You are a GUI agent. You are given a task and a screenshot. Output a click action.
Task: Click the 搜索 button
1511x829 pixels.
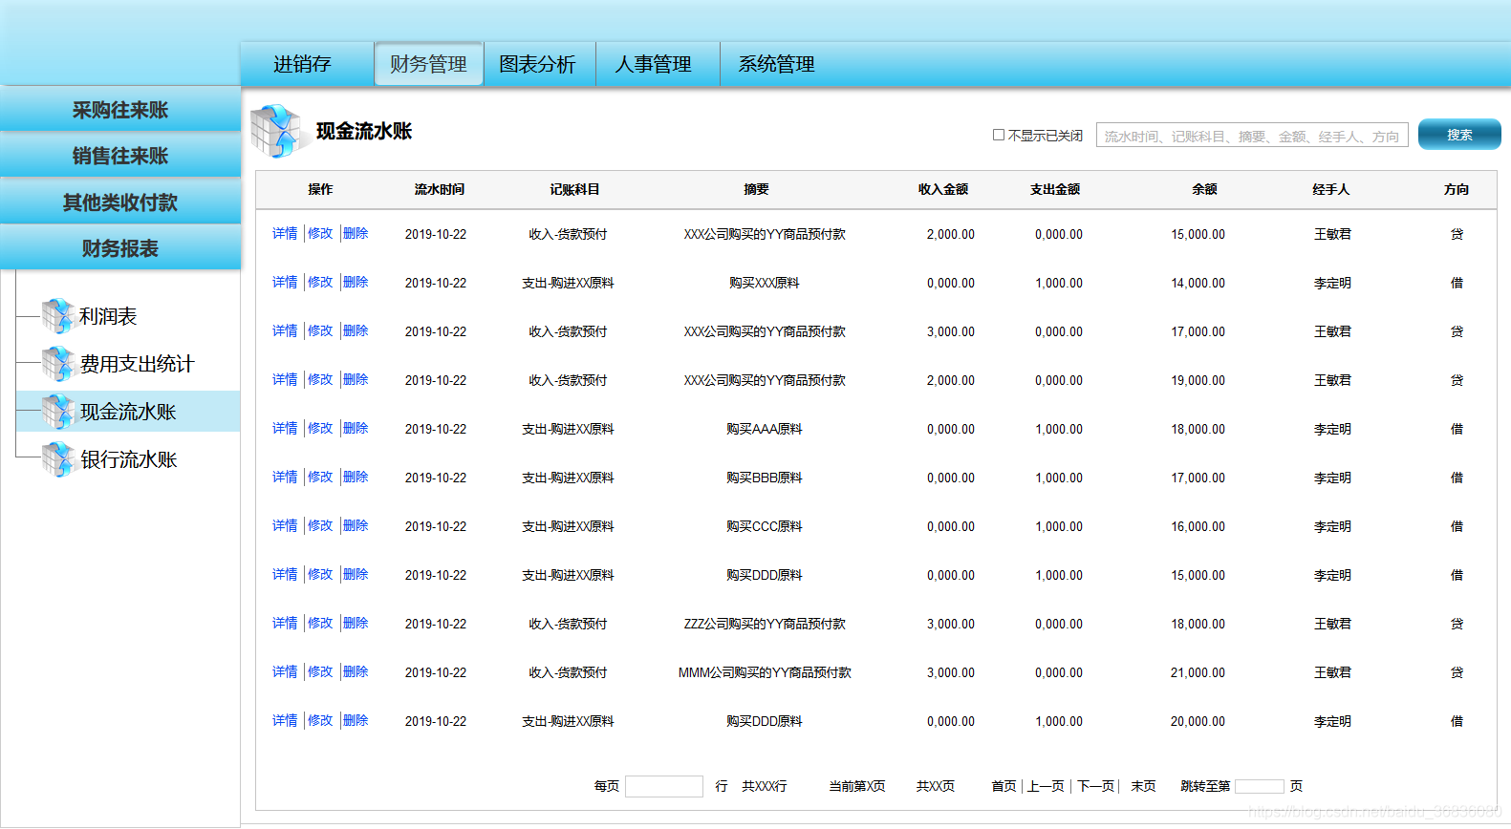1459,135
